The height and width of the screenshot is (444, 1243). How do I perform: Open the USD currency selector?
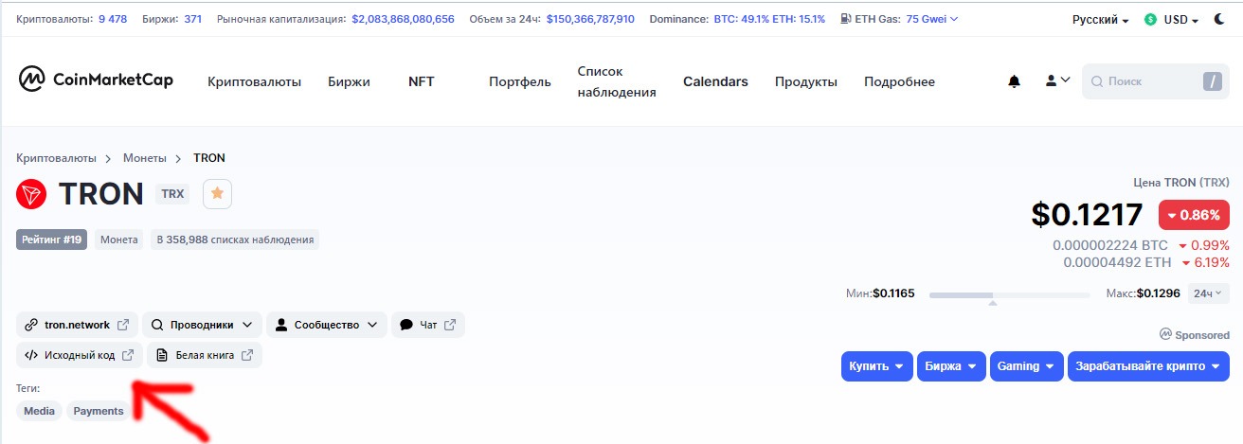coord(1181,20)
